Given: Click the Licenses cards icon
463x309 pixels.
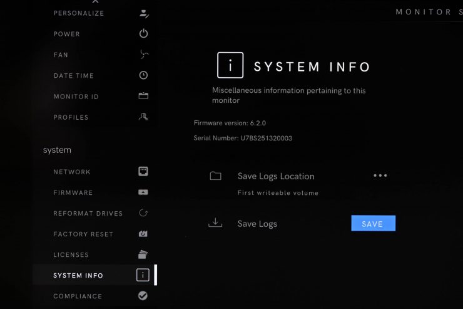Looking at the screenshot, I should tap(143, 254).
